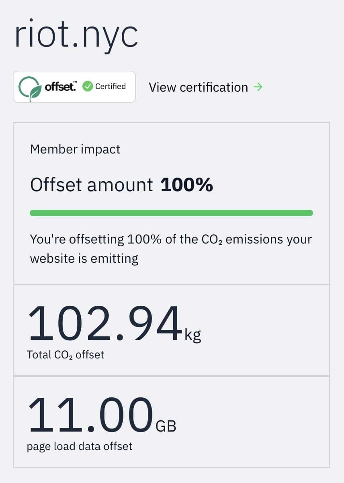The height and width of the screenshot is (483, 344).
Task: Click the green offset amount progress bar
Action: 171,213
